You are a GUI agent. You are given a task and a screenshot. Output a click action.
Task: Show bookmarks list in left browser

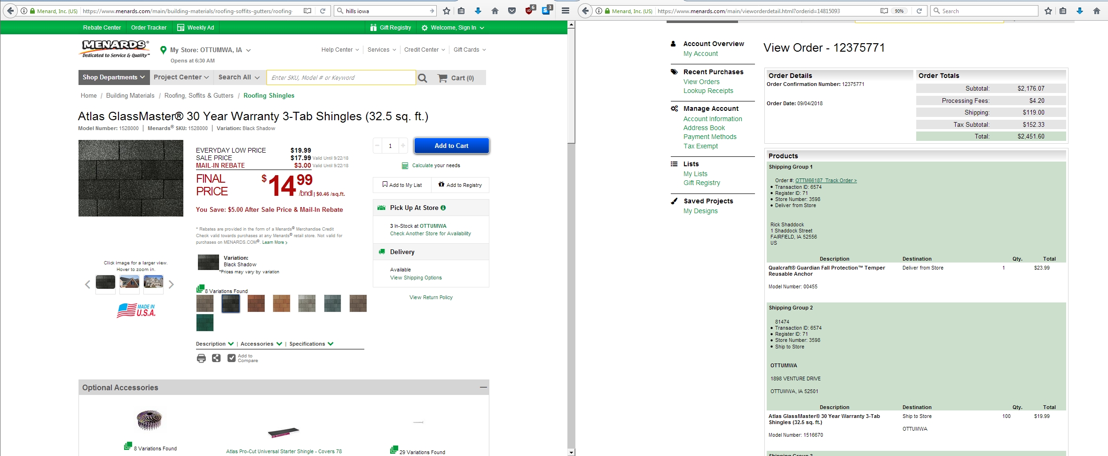(x=461, y=11)
